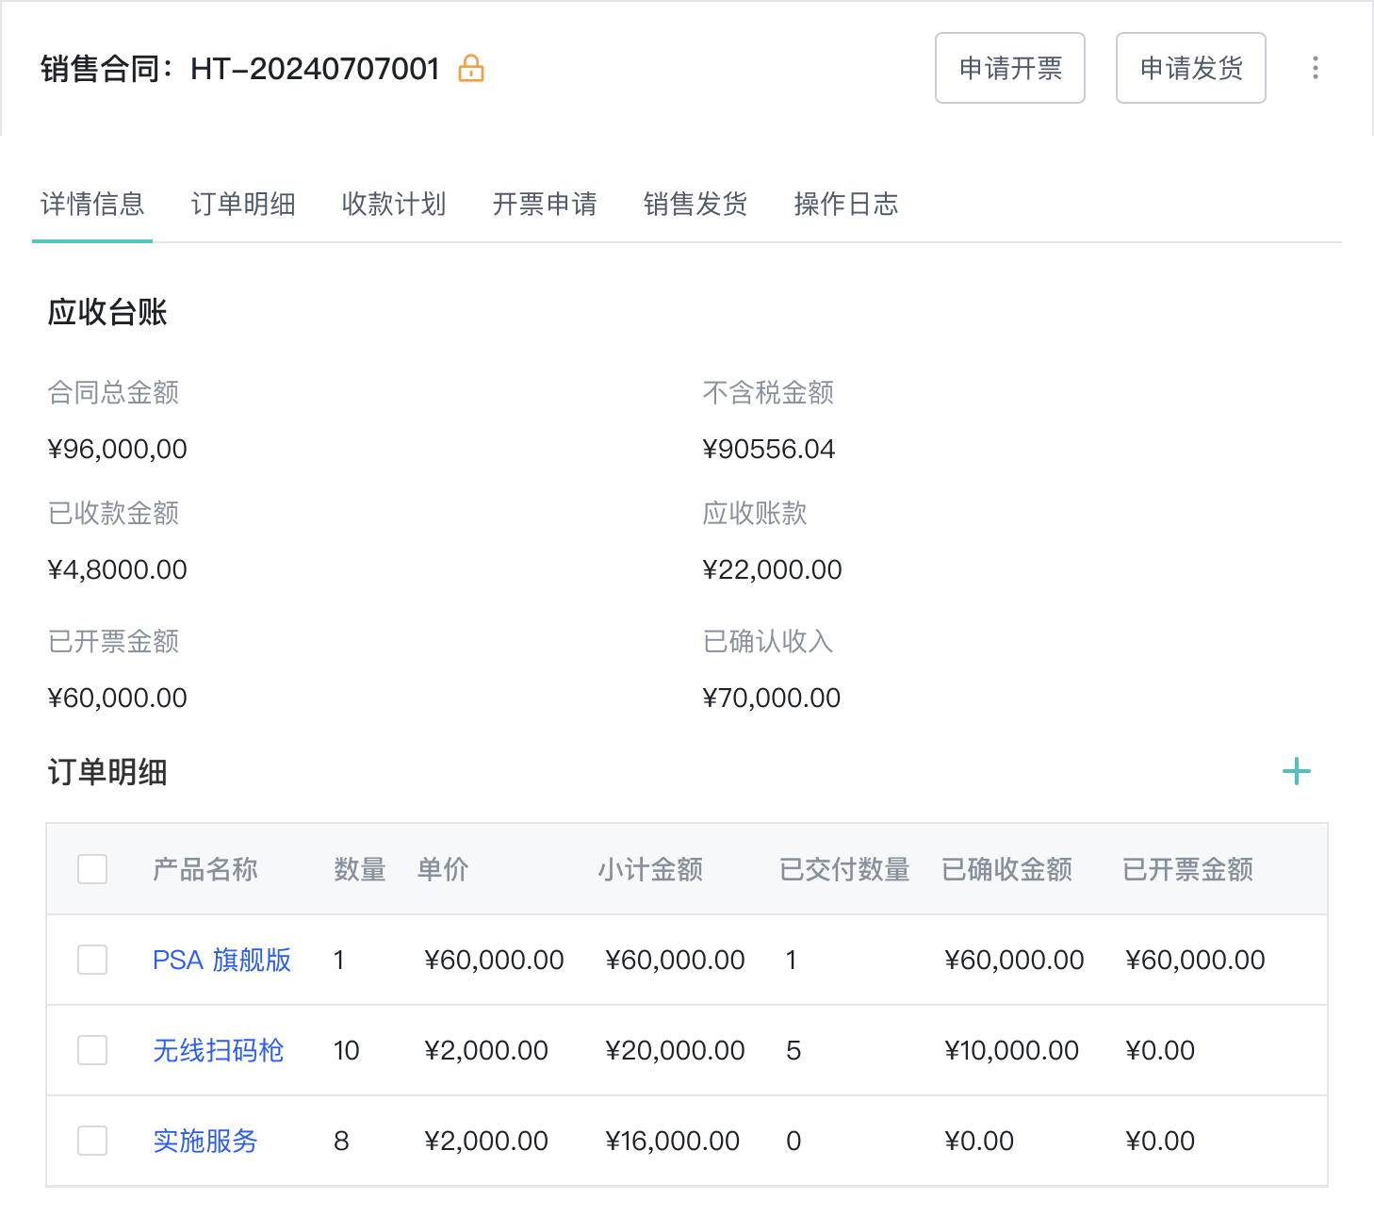Image resolution: width=1374 pixels, height=1216 pixels.
Task: Click the 小计金额 column header
Action: point(650,869)
